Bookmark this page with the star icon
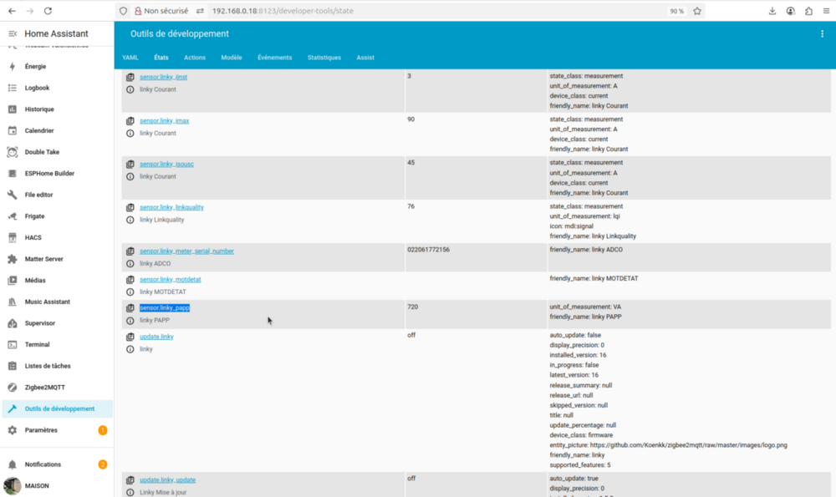The height and width of the screenshot is (497, 836). pos(697,11)
